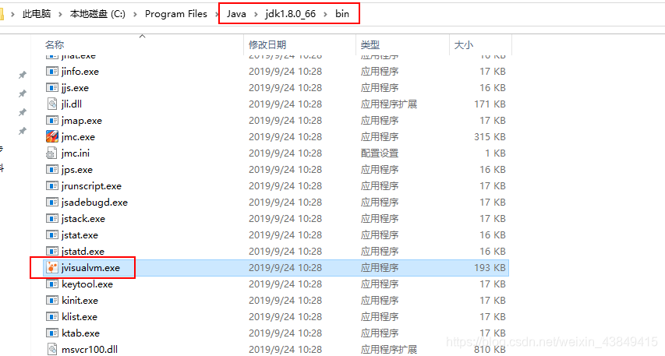Viewport: 665px width, 356px height.
Task: Click the jjs.exe file icon
Action: (51, 88)
